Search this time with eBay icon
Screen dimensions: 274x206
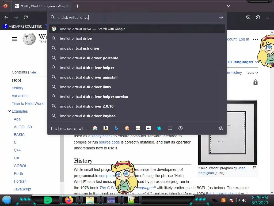(x=138, y=128)
